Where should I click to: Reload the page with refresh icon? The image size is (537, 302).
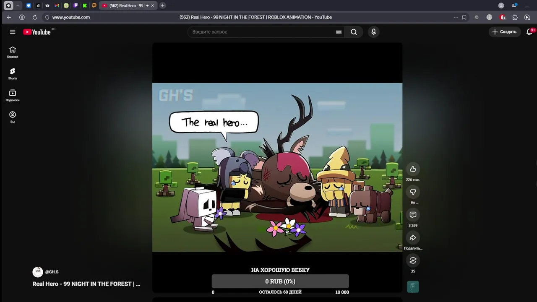click(x=35, y=17)
